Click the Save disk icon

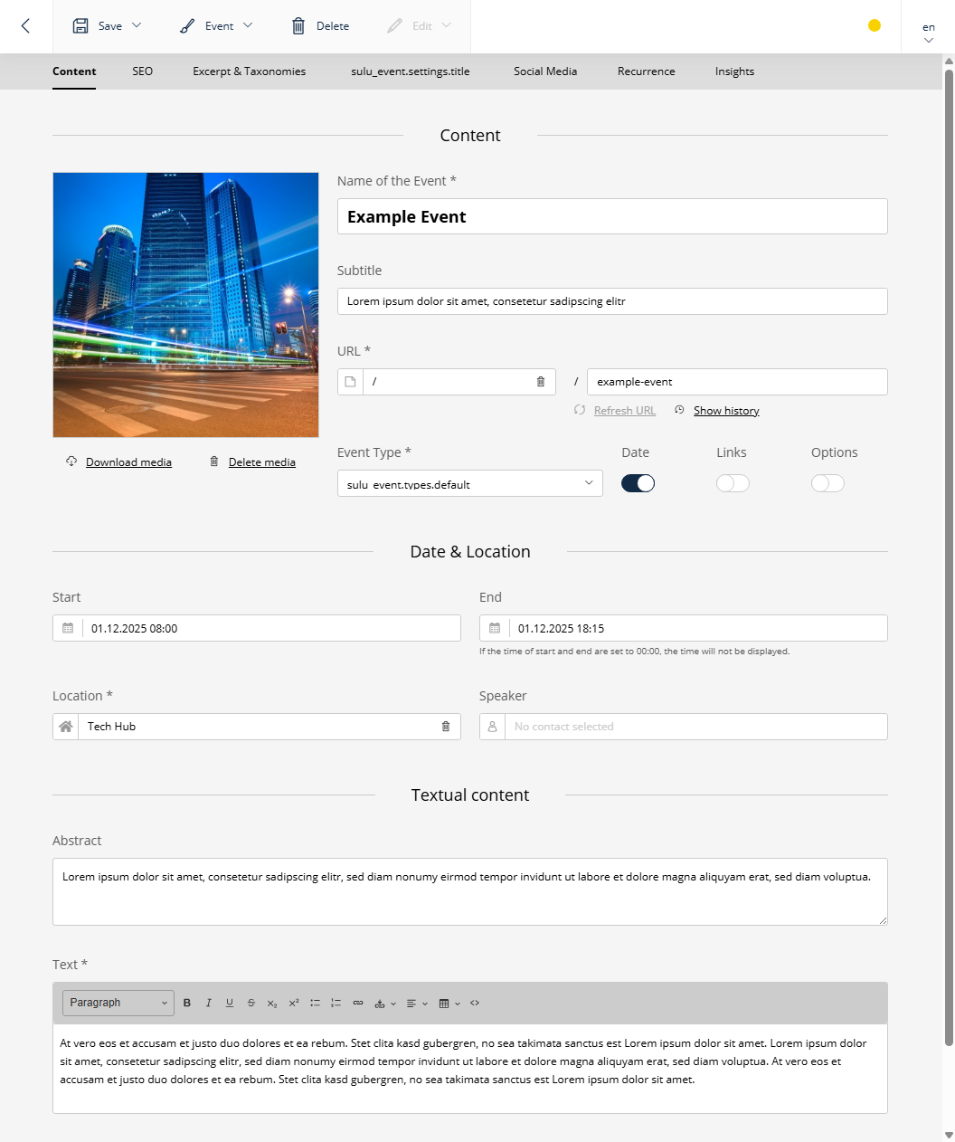coord(80,26)
